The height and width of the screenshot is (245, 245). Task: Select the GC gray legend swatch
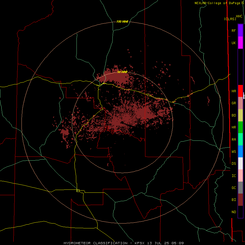click(x=240, y=188)
